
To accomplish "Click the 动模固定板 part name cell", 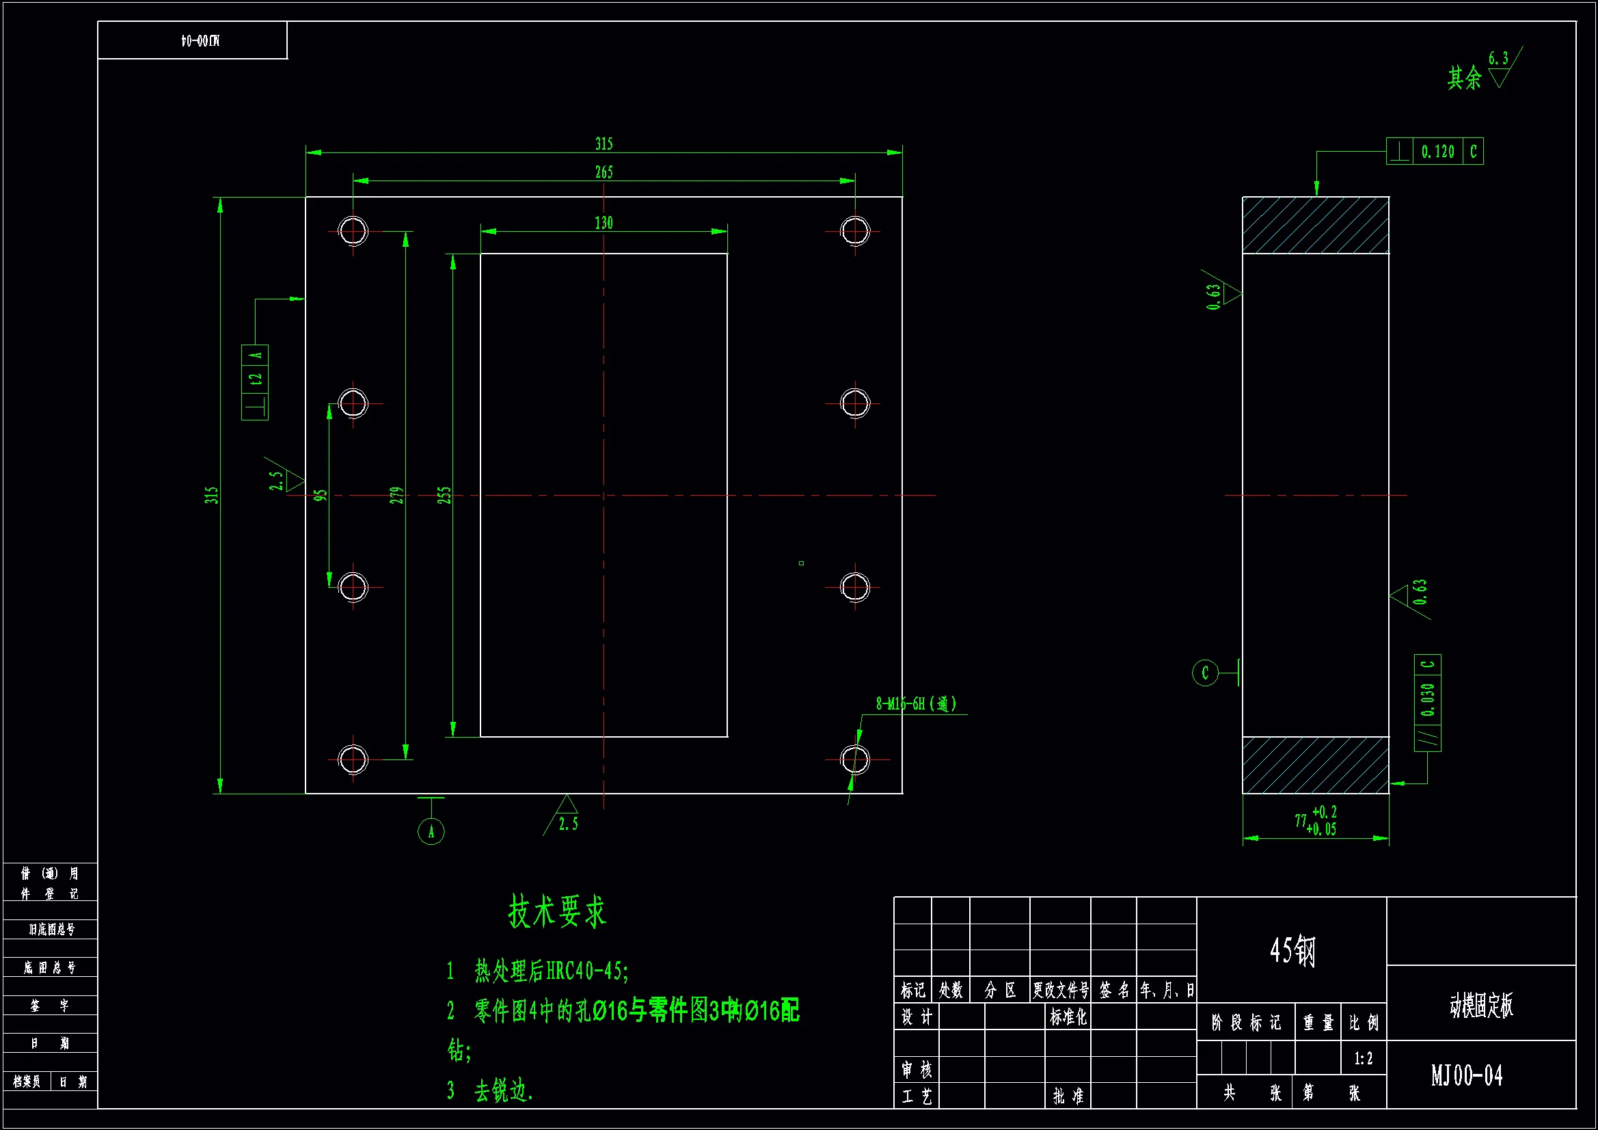I will point(1481,1006).
